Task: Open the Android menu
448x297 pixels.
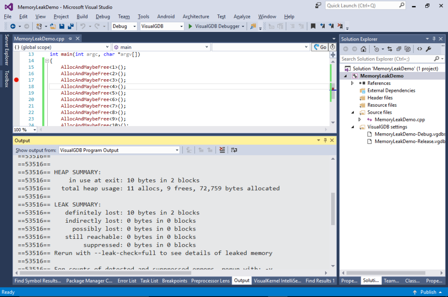Action: click(x=165, y=16)
